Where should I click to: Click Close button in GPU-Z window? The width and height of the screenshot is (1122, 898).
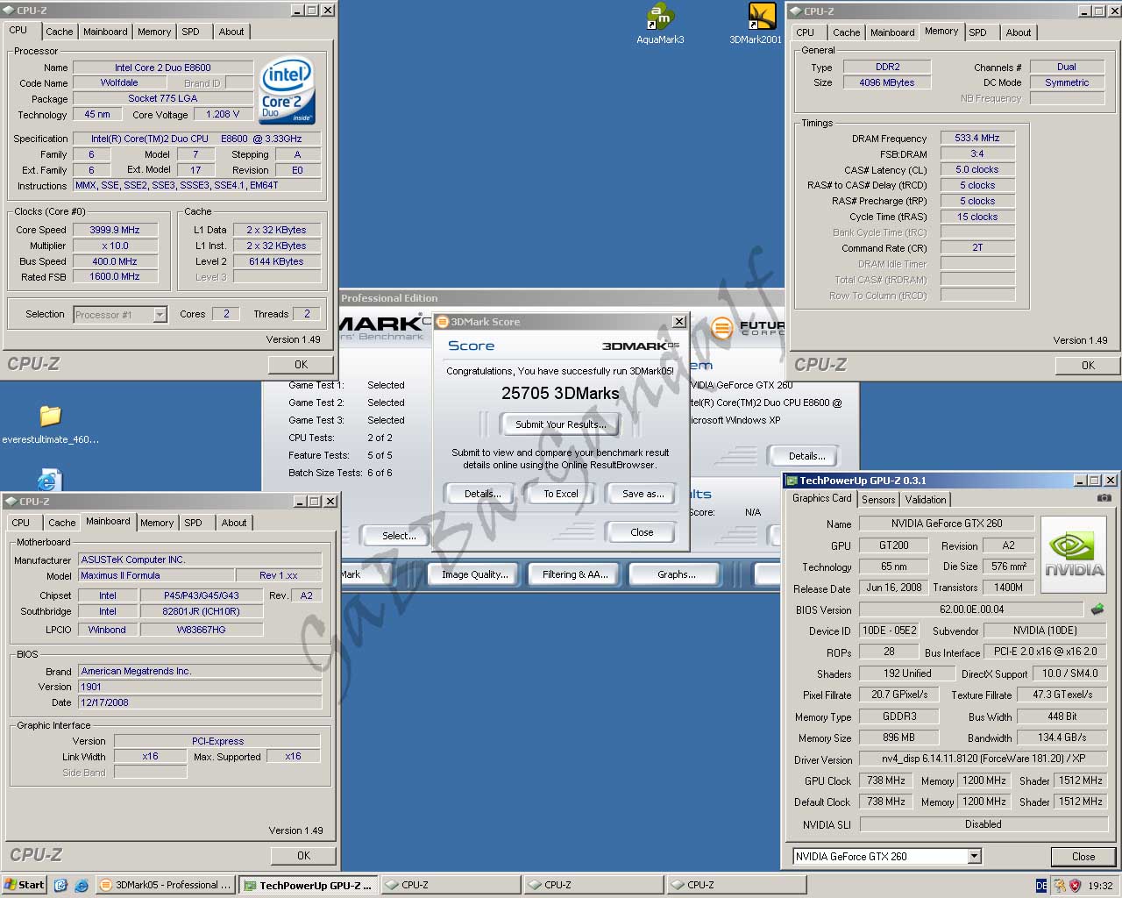tap(1083, 857)
